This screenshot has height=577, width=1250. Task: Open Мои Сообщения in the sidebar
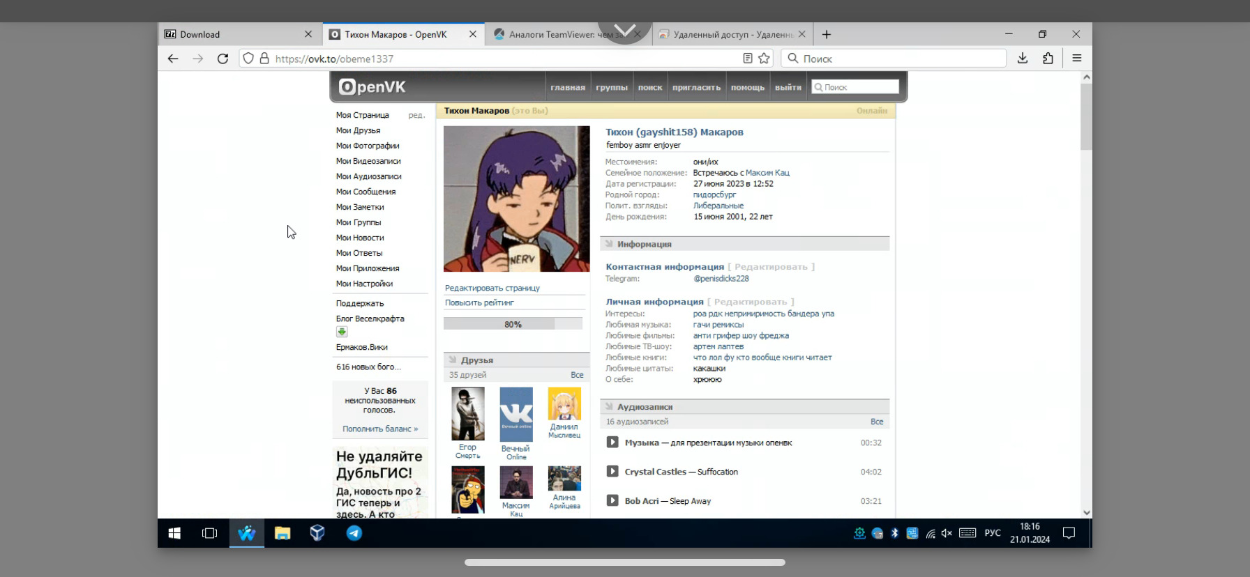pos(366,192)
